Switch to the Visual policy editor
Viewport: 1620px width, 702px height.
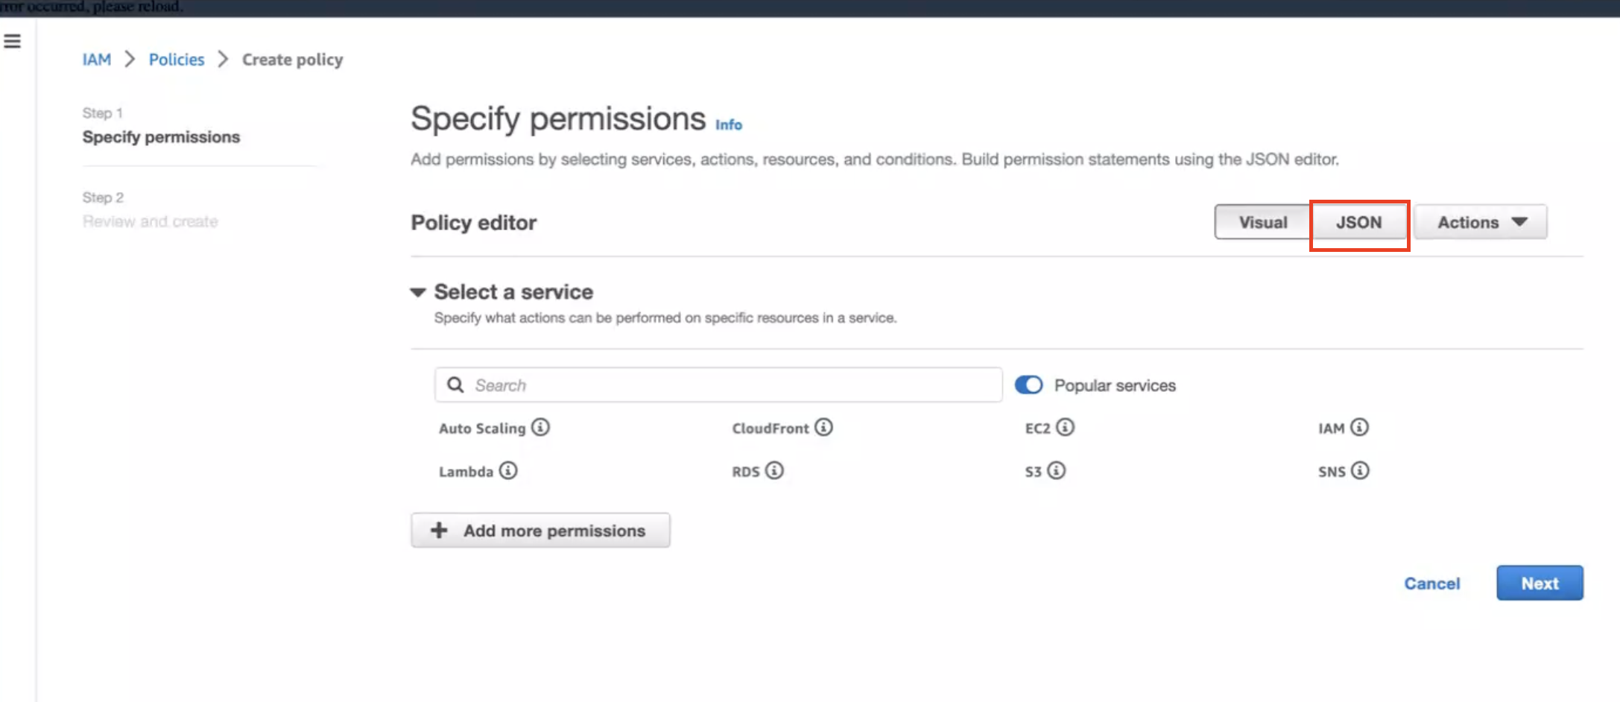(1262, 221)
